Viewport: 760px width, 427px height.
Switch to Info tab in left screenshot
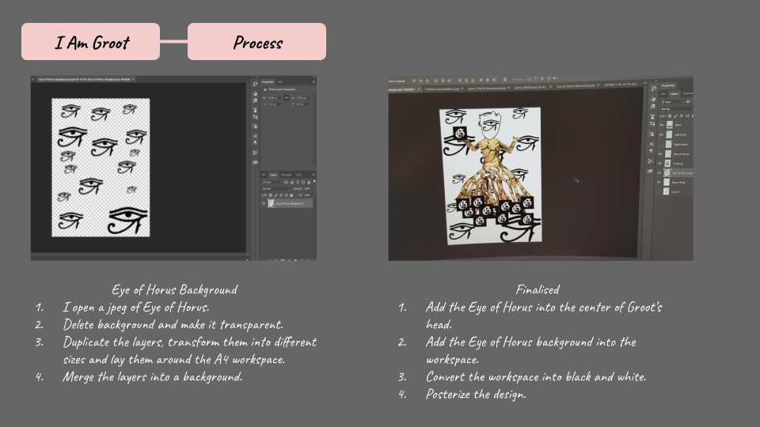click(x=280, y=81)
